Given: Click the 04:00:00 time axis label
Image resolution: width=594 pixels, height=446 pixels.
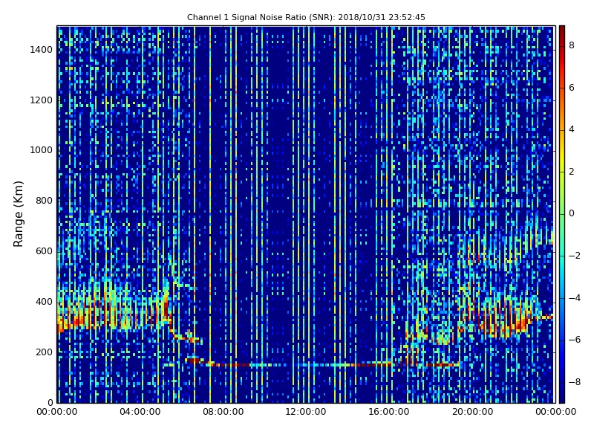Looking at the screenshot, I should point(140,412).
